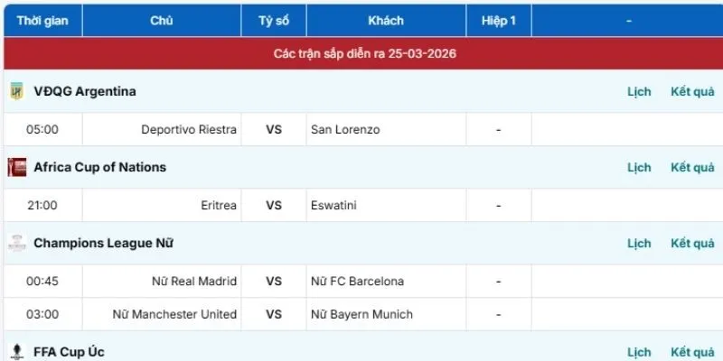
Task: Open Lịch for FFA Cup Úc
Action: 639,352
